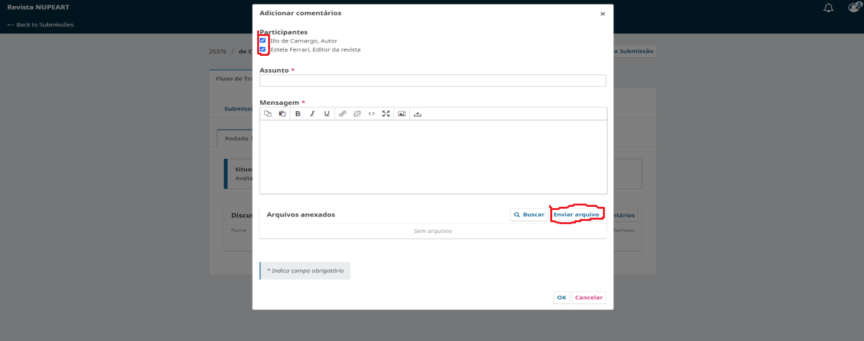864x341 pixels.
Task: Click the upload icon in editor toolbar
Action: click(x=417, y=114)
